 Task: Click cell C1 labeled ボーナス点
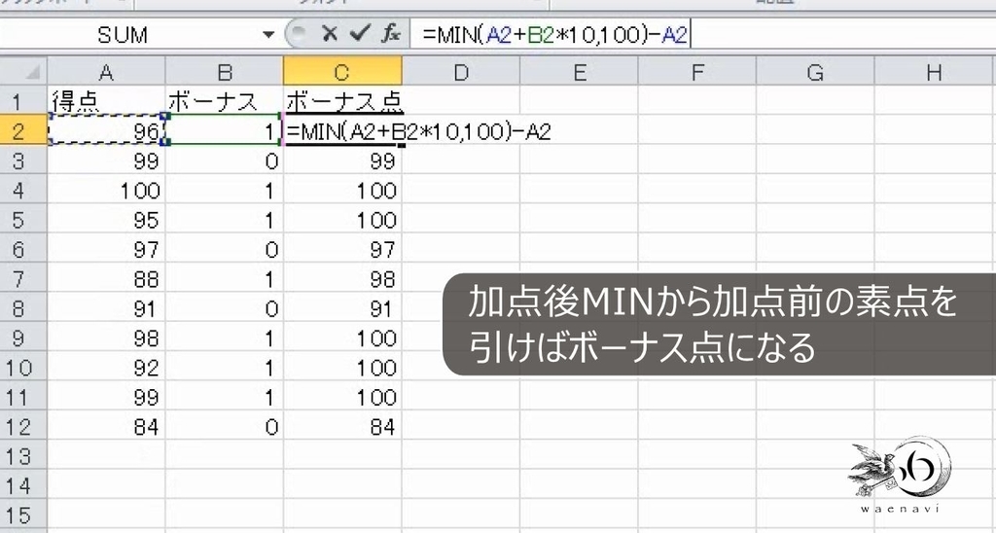click(x=342, y=101)
